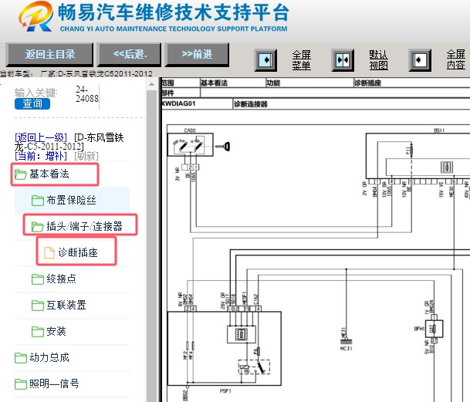Viewport: 470px width, 402px height.
Task: Click the 诊断插座 document icon
Action: point(49,253)
